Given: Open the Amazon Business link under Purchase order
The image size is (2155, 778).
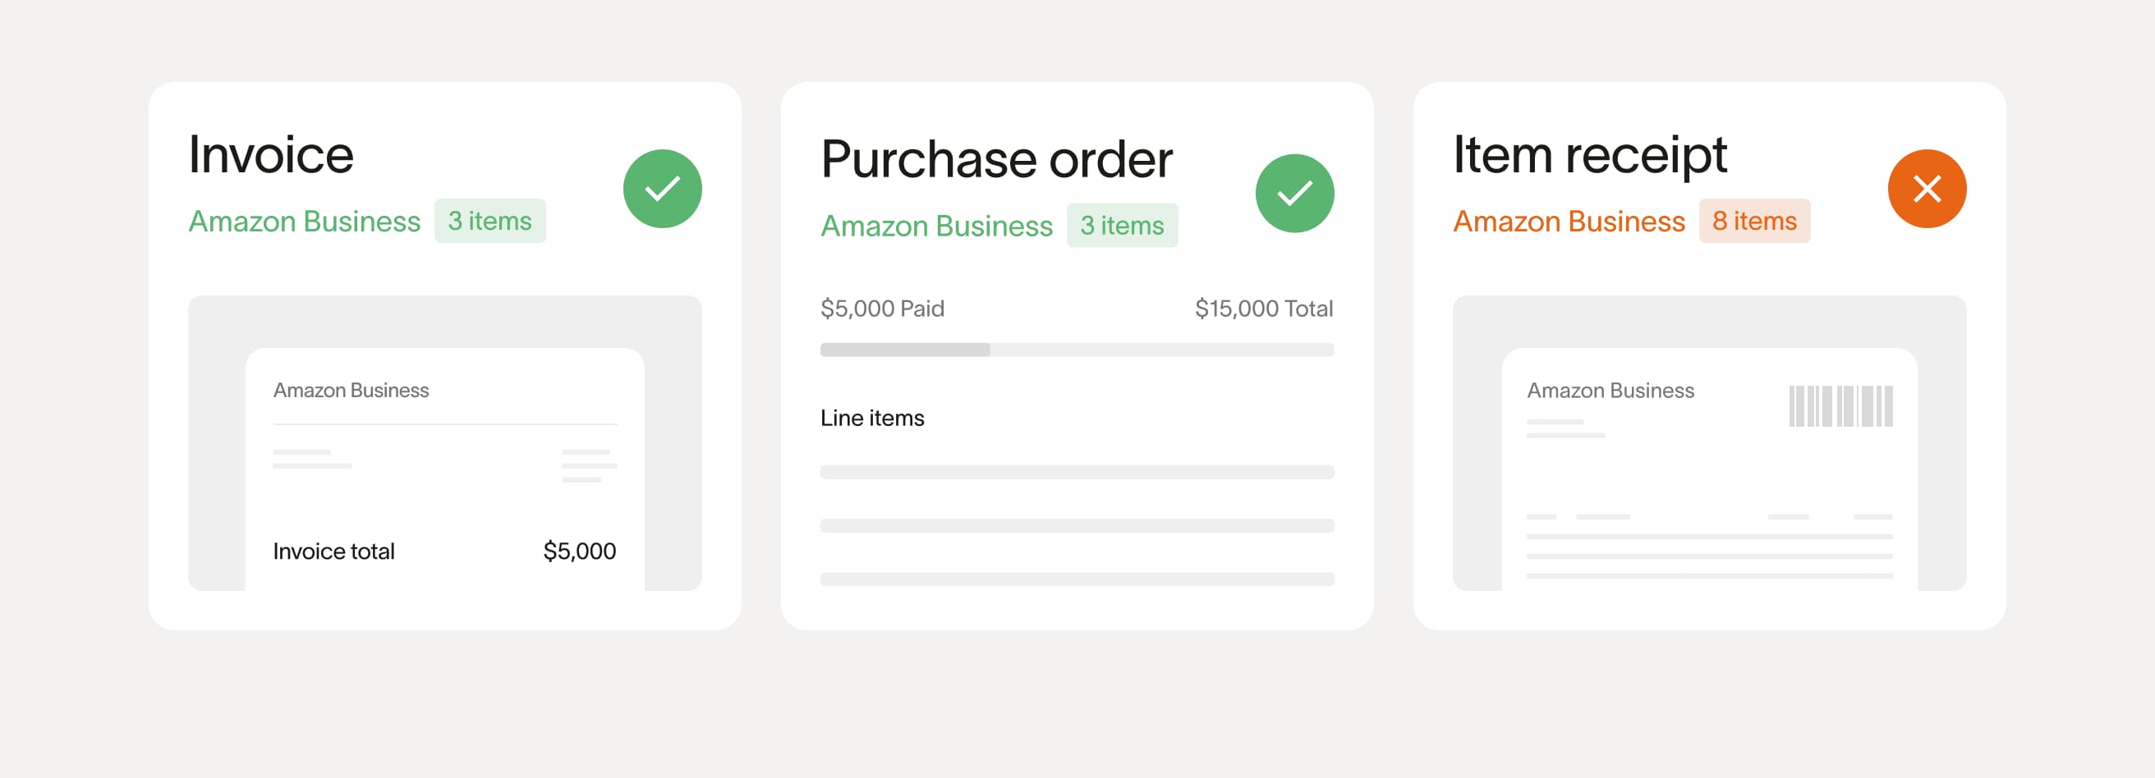Looking at the screenshot, I should 936,226.
